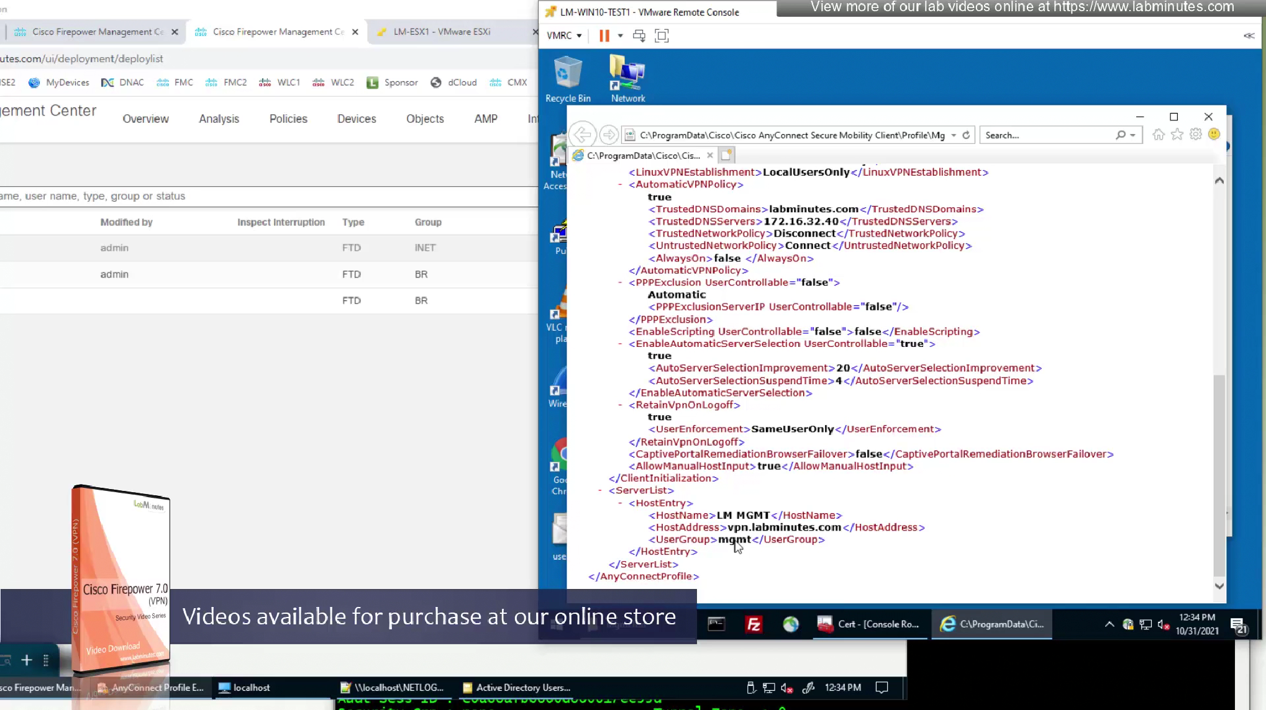
Task: Open the DNAC bookmark
Action: (x=123, y=82)
